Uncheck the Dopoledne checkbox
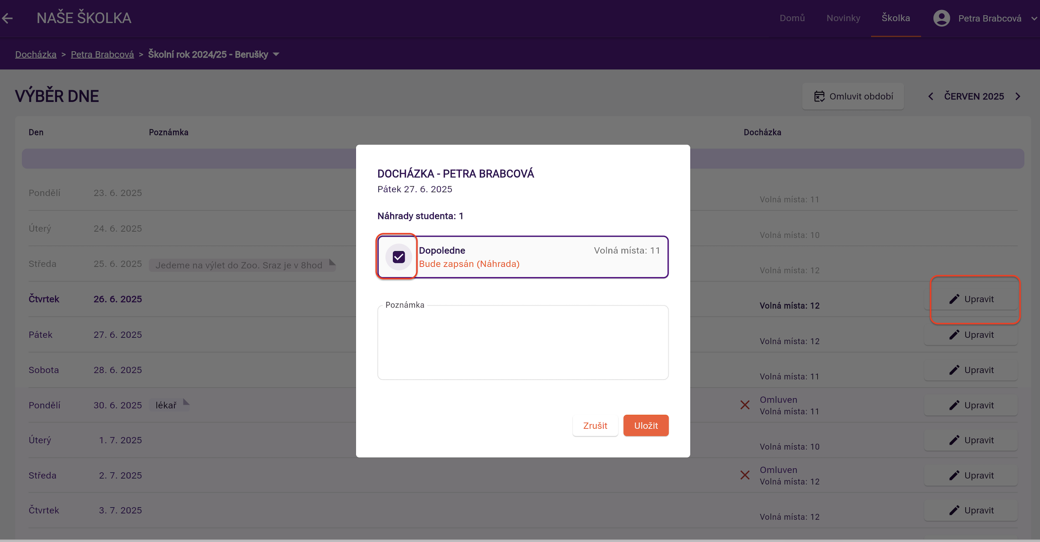 [x=398, y=257]
